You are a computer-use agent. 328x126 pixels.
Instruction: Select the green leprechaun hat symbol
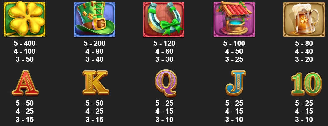pyautogui.click(x=94, y=19)
